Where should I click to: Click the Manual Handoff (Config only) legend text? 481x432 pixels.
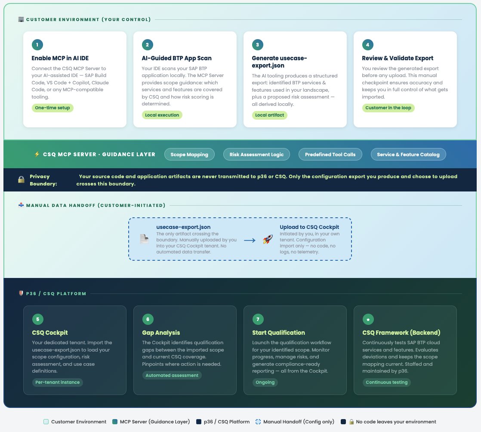[x=299, y=422]
